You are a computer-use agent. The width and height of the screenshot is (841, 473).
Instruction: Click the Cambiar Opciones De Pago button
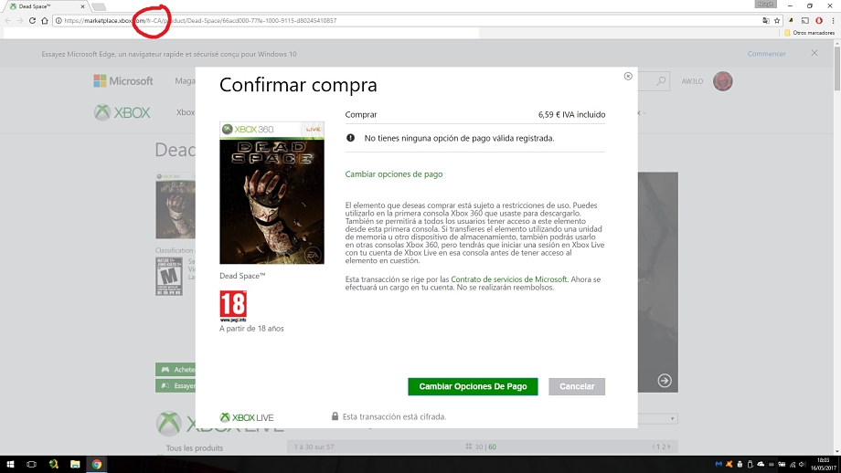[473, 386]
